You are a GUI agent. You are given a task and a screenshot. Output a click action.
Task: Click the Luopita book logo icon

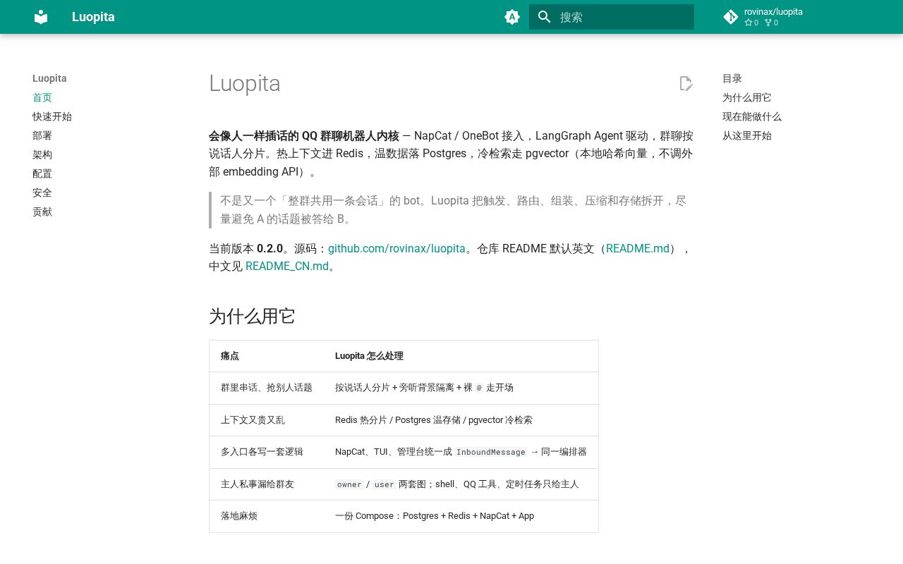41,17
